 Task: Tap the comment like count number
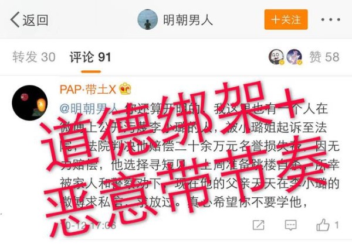336,225
